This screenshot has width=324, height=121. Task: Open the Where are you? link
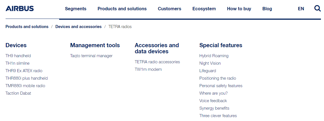pyautogui.click(x=213, y=93)
